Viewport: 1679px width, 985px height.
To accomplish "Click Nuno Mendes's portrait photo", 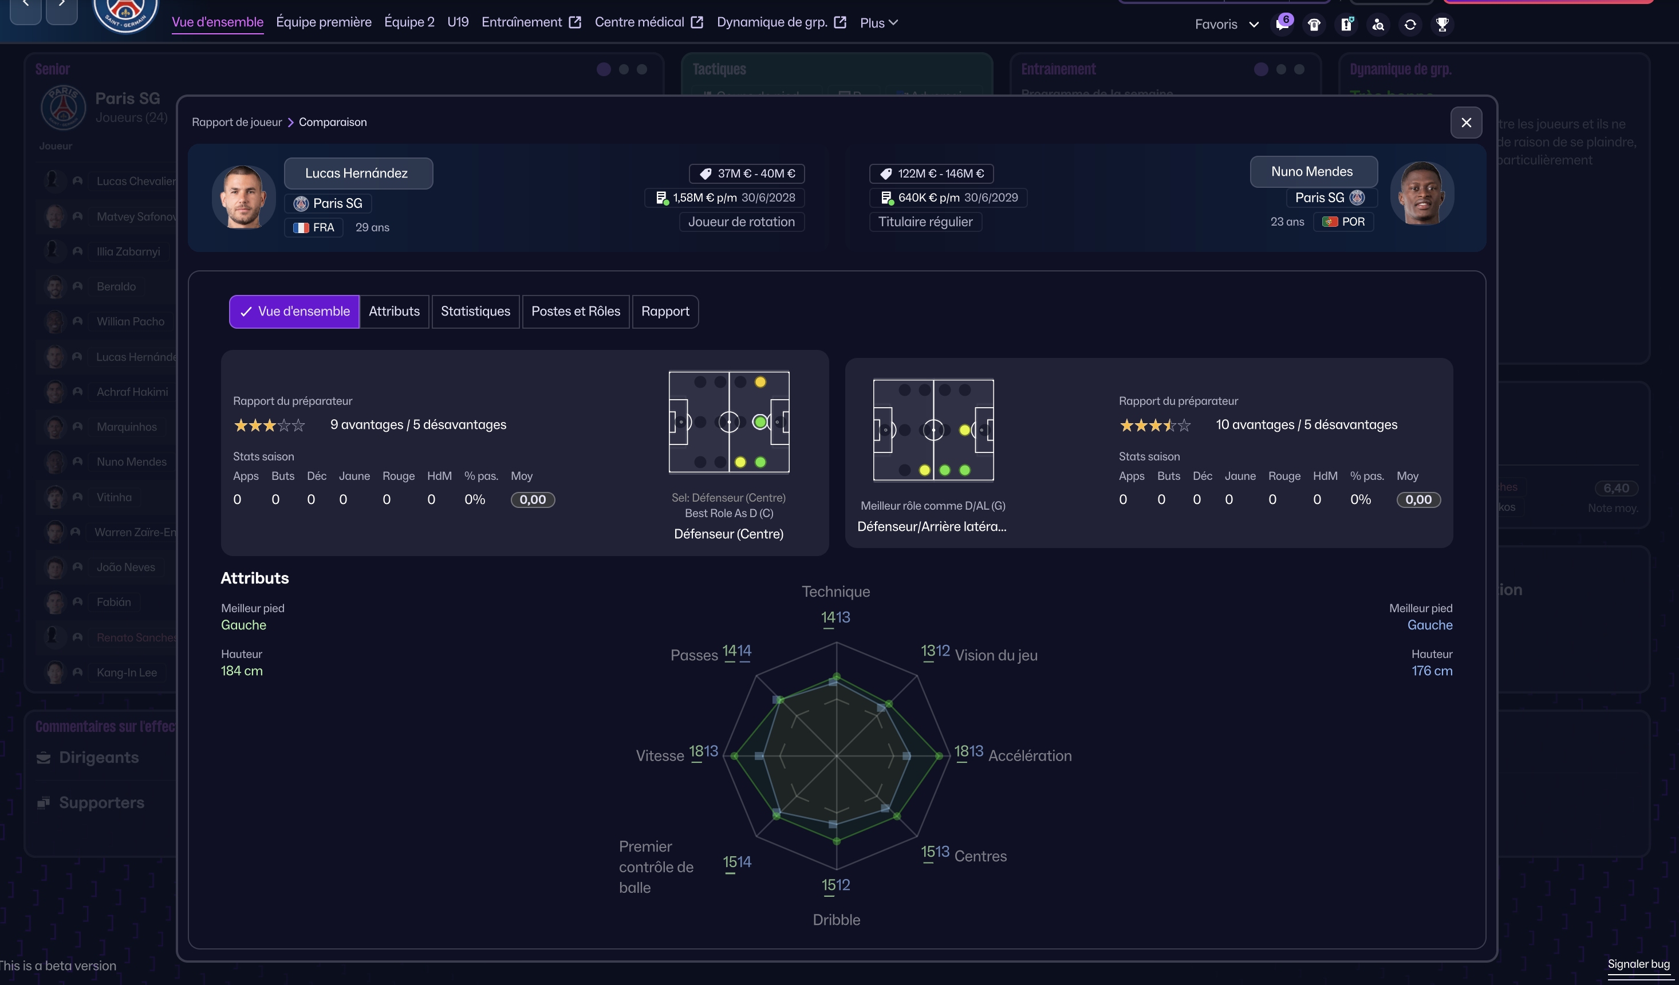I will pyautogui.click(x=1422, y=193).
